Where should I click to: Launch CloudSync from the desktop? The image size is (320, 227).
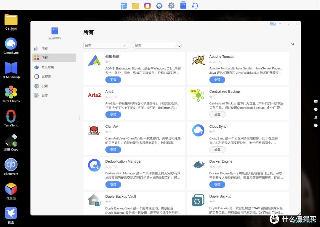click(x=11, y=46)
